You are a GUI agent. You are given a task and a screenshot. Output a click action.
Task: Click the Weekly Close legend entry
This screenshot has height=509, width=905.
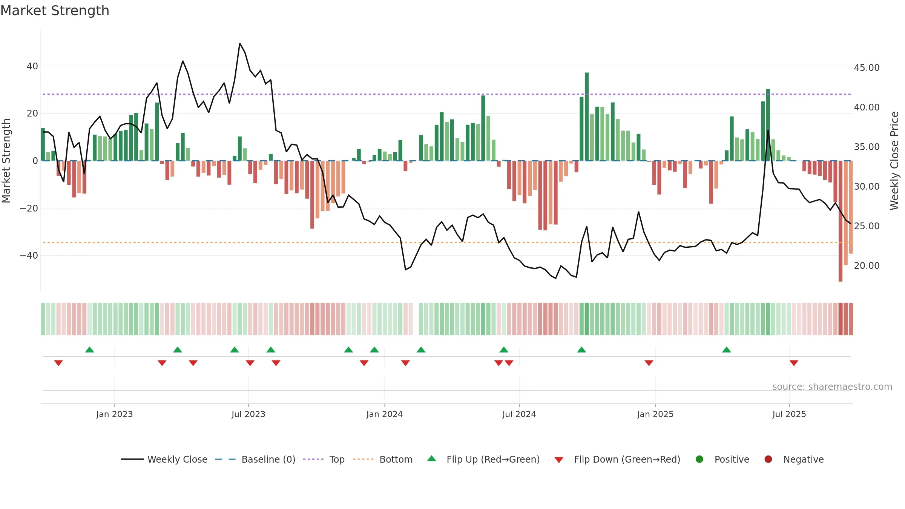coord(164,459)
